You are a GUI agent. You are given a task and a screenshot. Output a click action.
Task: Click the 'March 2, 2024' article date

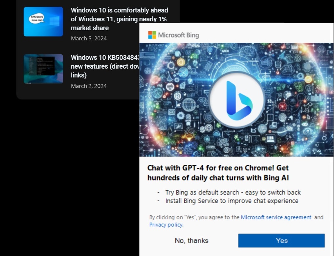pyautogui.click(x=89, y=86)
